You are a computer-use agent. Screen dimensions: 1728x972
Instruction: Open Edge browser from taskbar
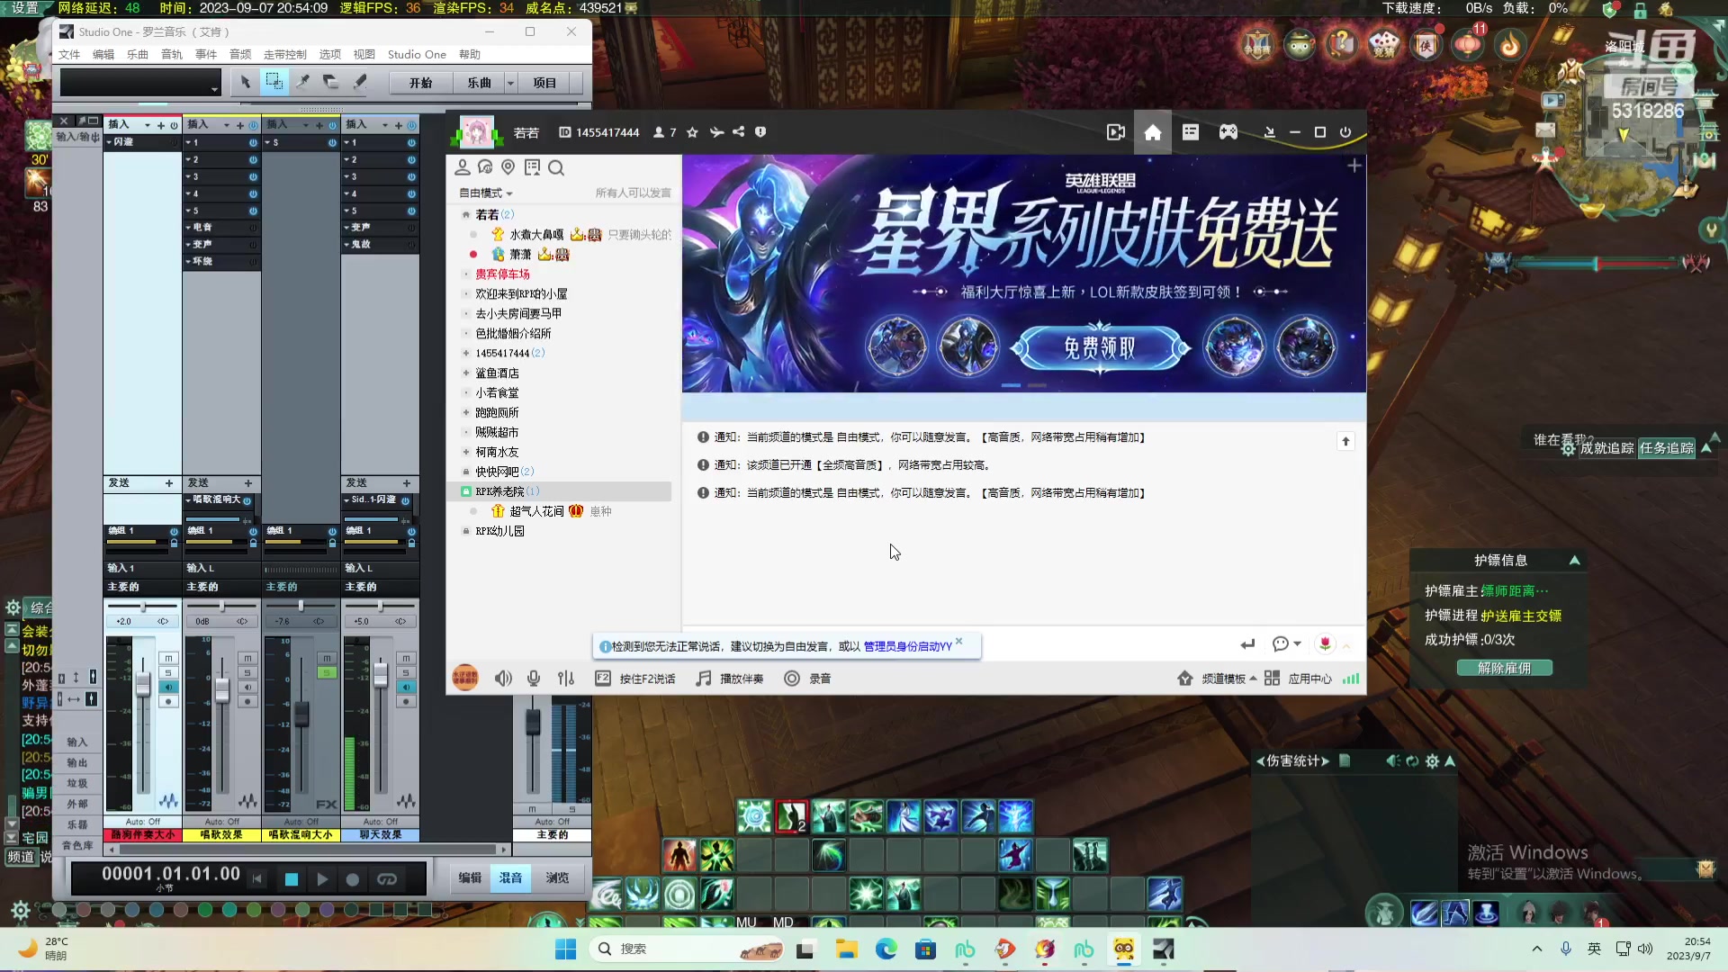[886, 949]
